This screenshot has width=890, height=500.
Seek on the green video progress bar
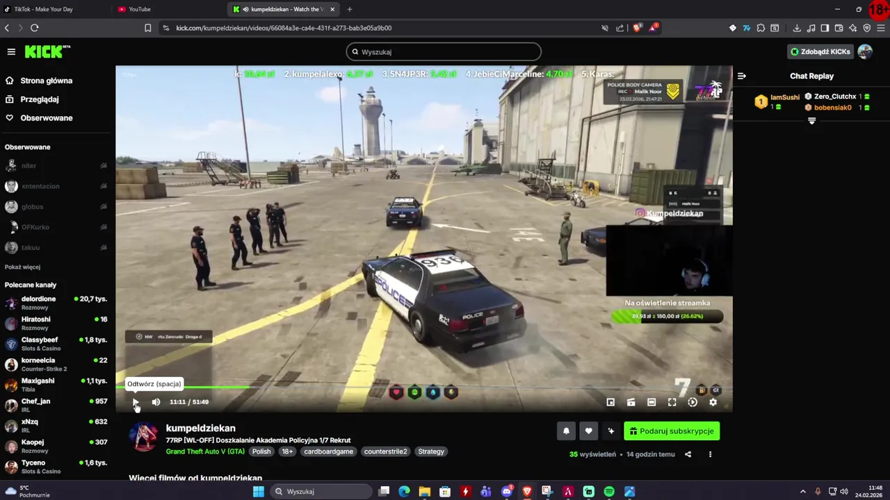pyautogui.click(x=424, y=387)
